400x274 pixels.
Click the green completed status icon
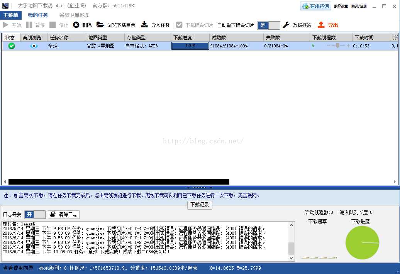[12, 46]
